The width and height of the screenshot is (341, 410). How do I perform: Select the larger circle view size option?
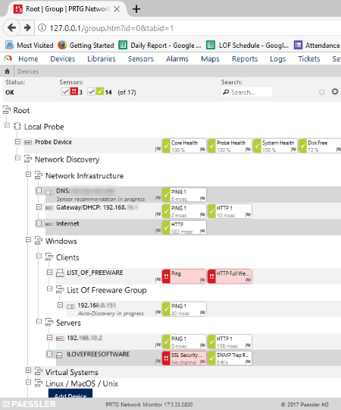coord(335,92)
